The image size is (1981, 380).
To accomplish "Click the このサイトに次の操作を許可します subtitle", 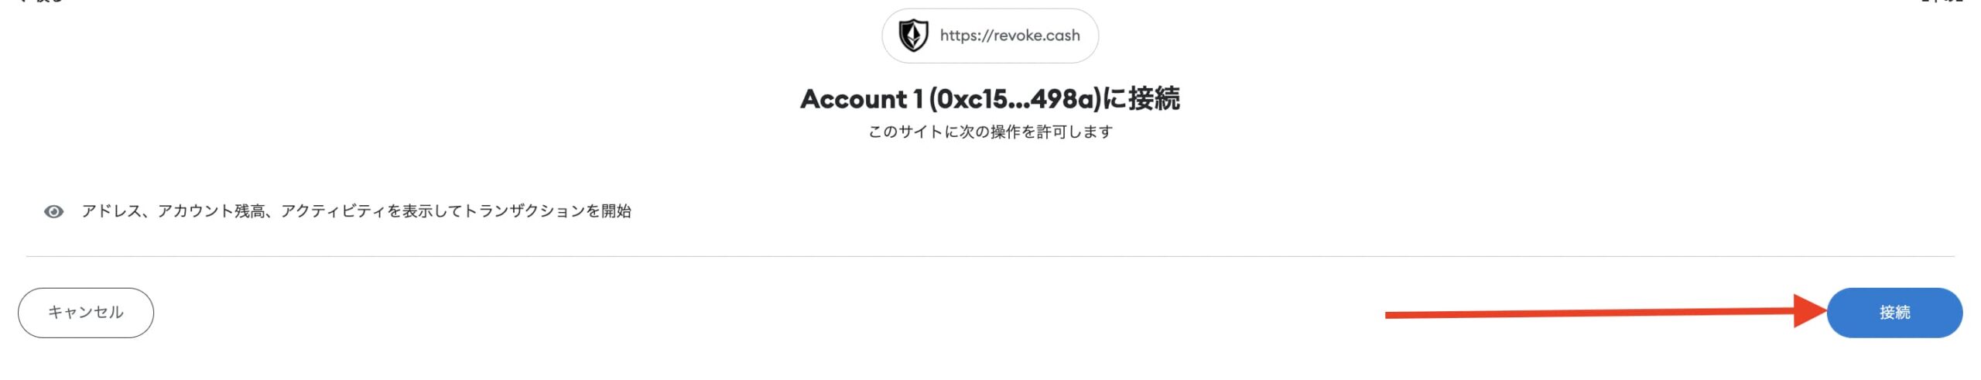I will [990, 132].
